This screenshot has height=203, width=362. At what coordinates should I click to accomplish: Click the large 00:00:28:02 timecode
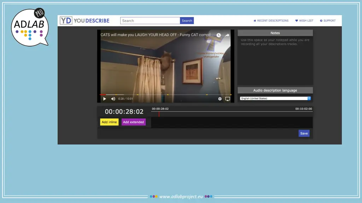tap(124, 112)
